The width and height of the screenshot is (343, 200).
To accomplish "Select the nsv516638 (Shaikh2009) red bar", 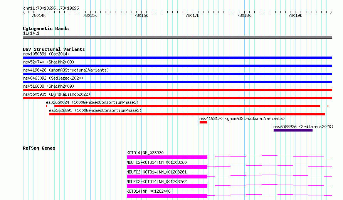I will point(177,90).
